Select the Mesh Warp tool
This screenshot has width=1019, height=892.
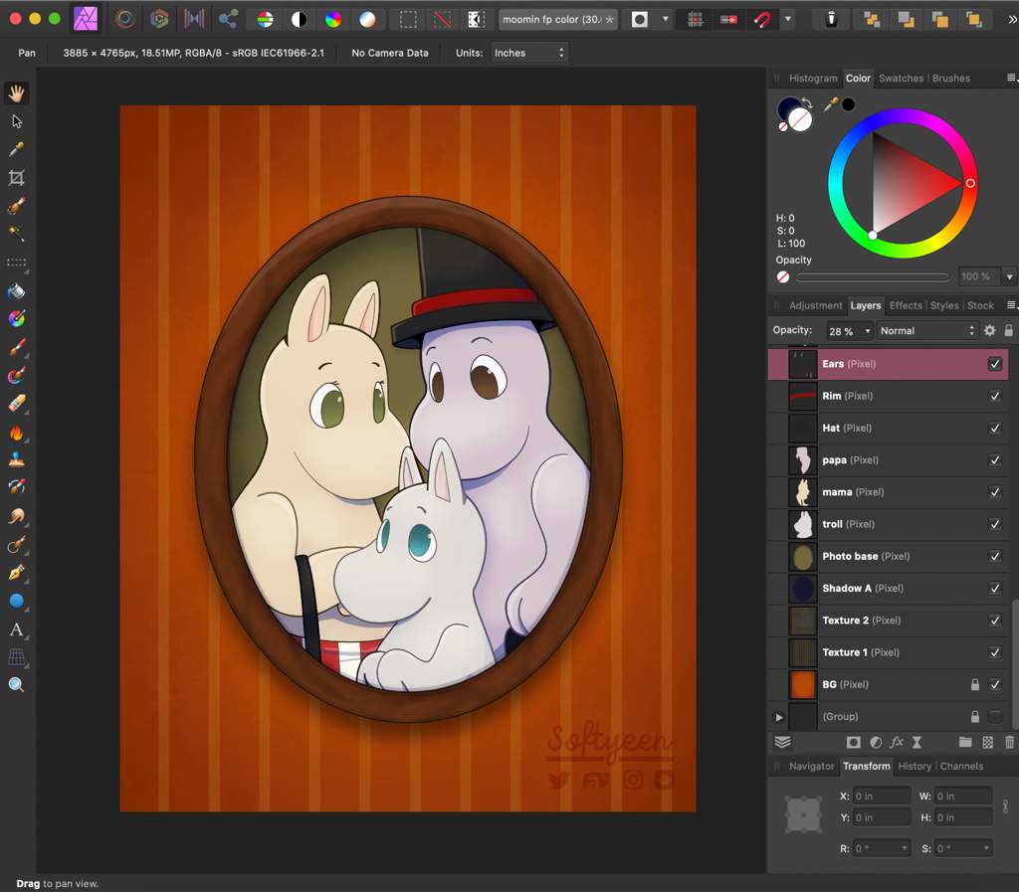[x=16, y=657]
